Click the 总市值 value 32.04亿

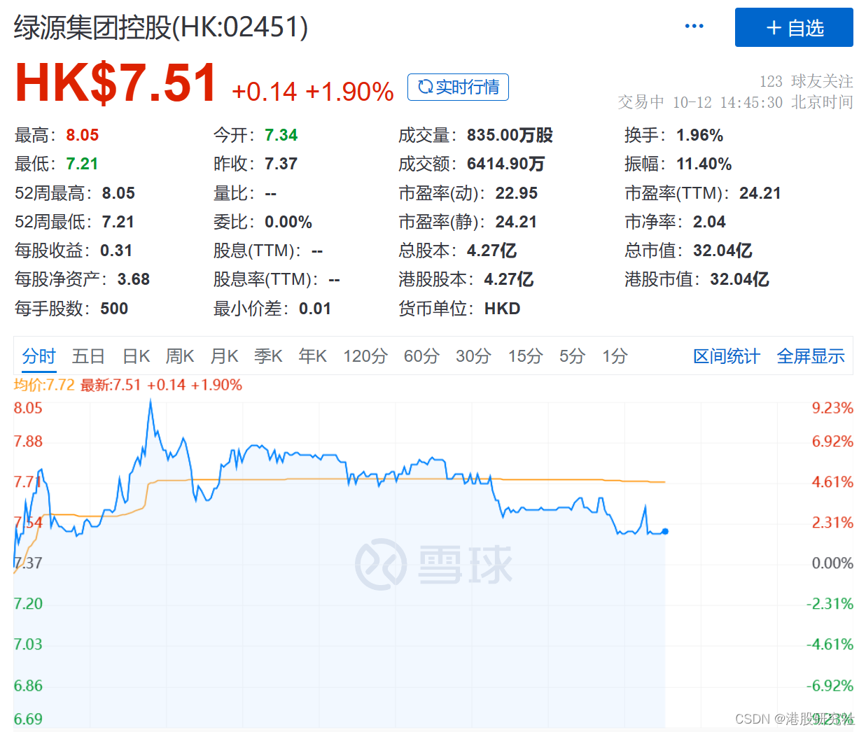(722, 251)
